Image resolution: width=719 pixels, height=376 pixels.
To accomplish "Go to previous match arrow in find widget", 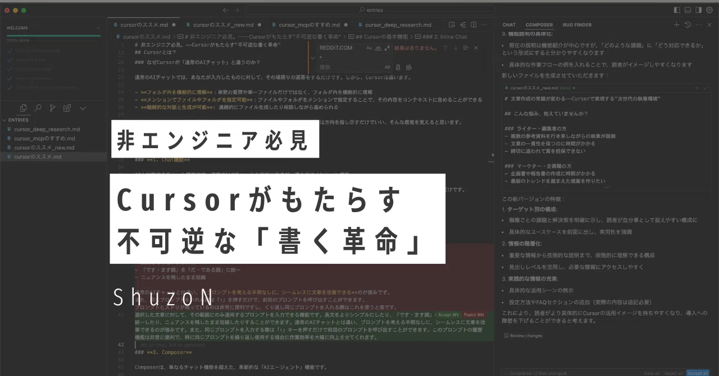I will tap(445, 48).
